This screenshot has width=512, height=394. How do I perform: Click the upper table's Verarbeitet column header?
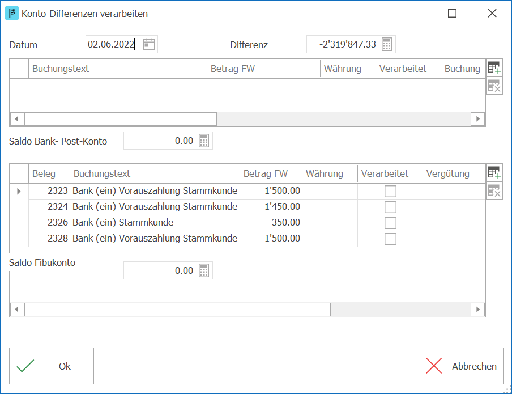(408, 69)
